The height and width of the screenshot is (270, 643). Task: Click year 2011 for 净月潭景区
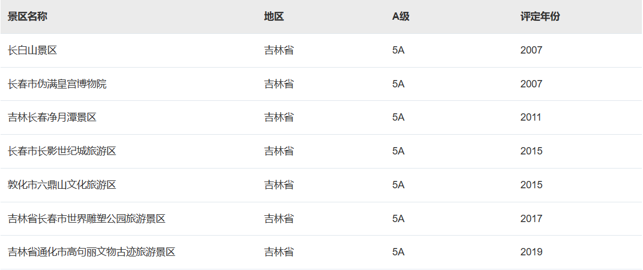531,117
